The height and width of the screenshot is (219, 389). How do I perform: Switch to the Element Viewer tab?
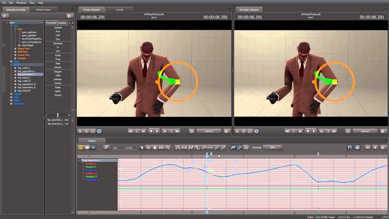click(x=43, y=10)
